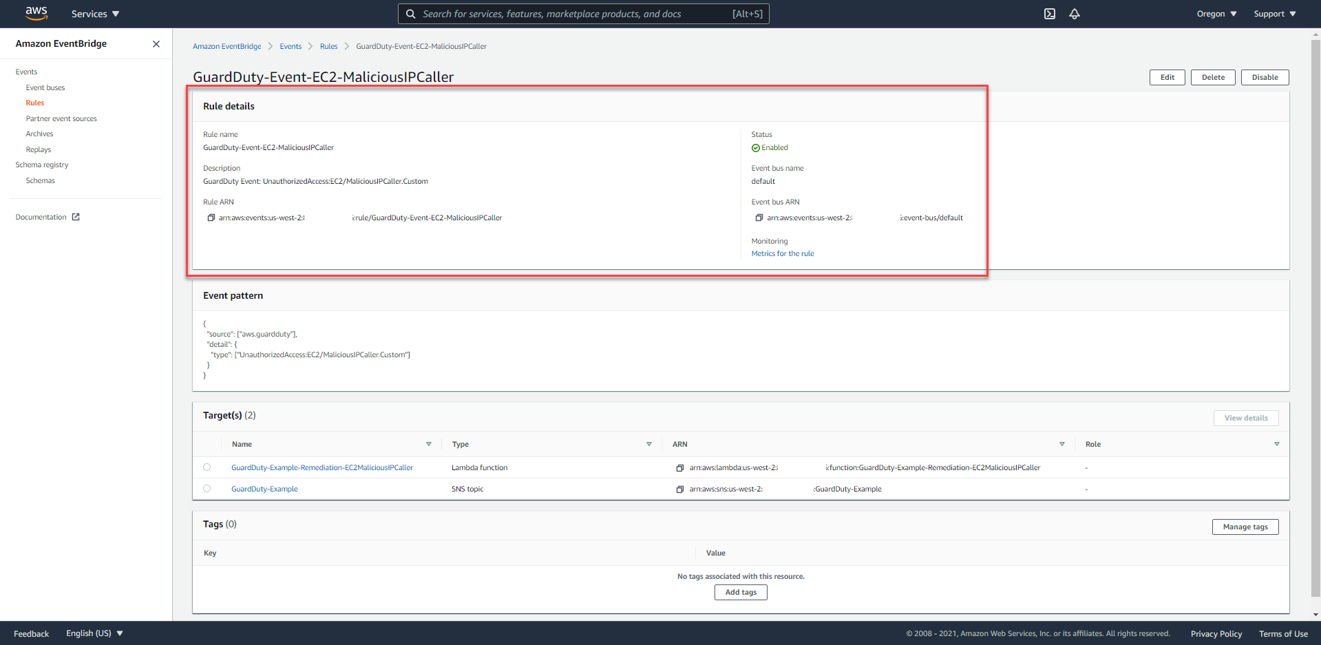Open the Events sidebar section
The image size is (1321, 645).
tap(26, 72)
